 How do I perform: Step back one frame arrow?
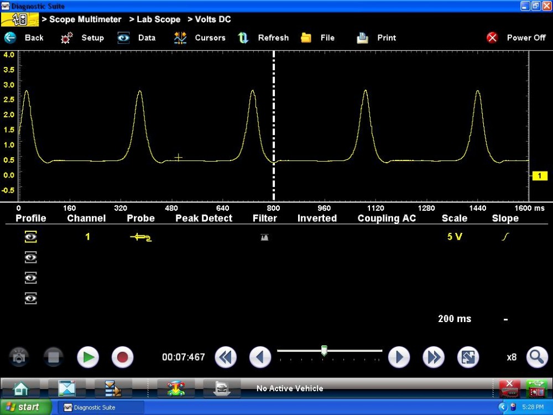(x=260, y=357)
